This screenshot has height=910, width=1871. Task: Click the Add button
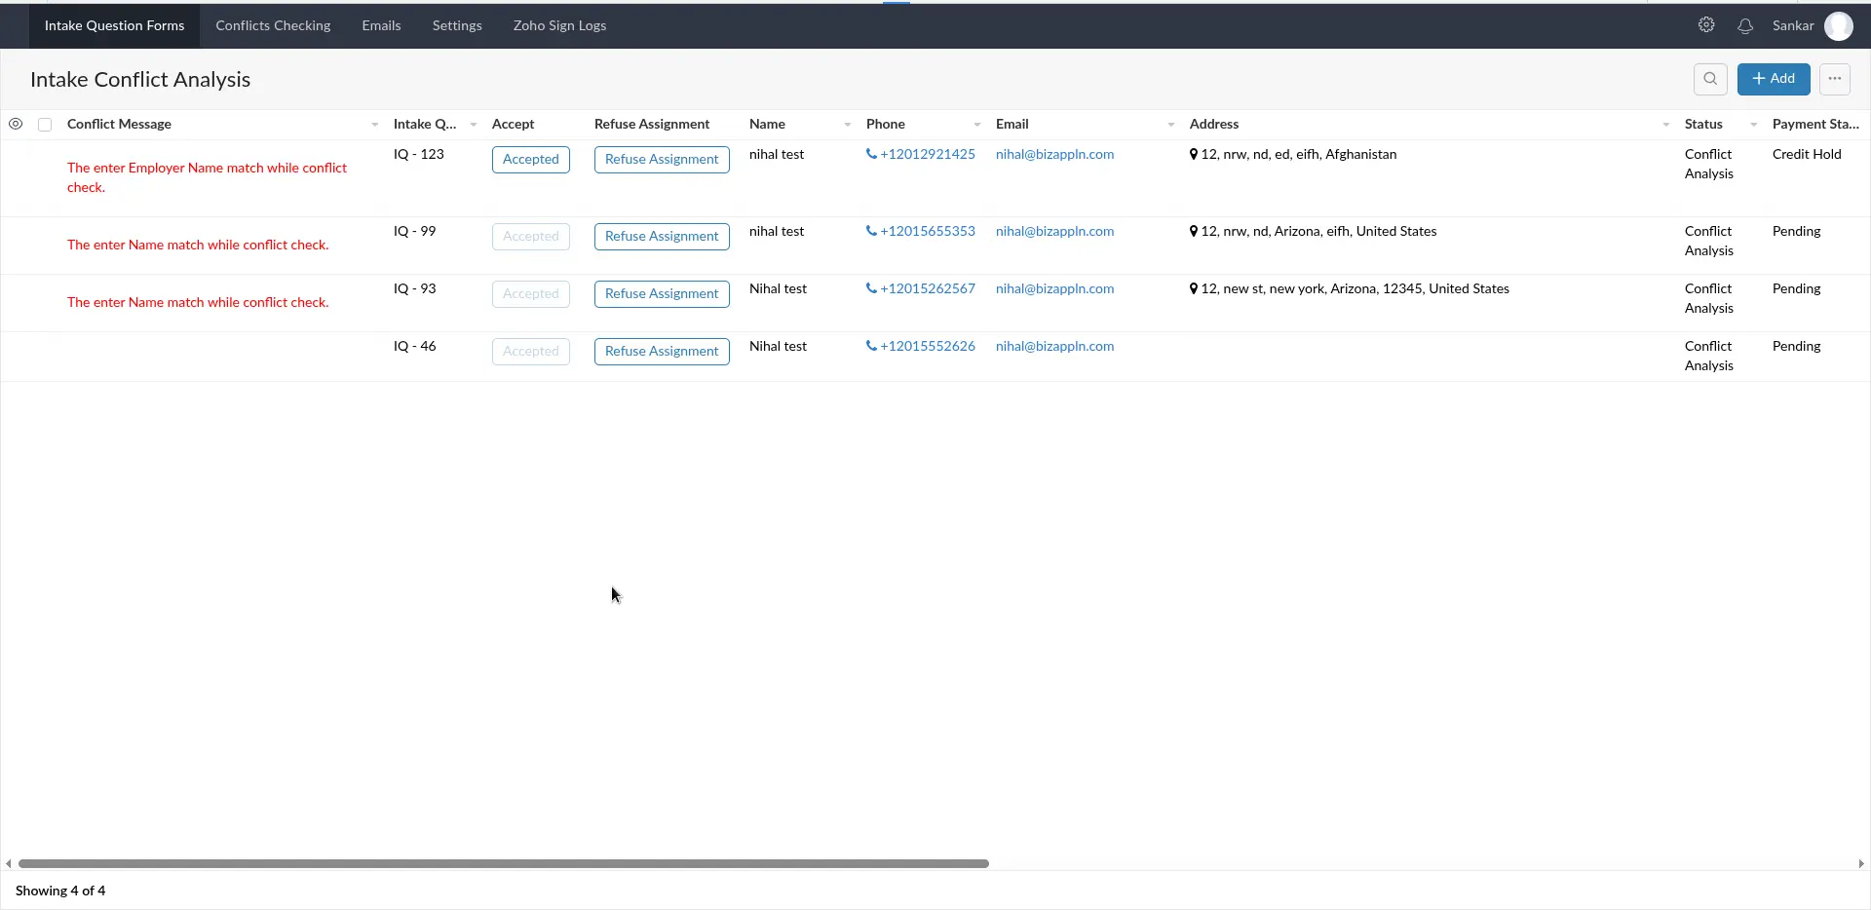(x=1774, y=79)
